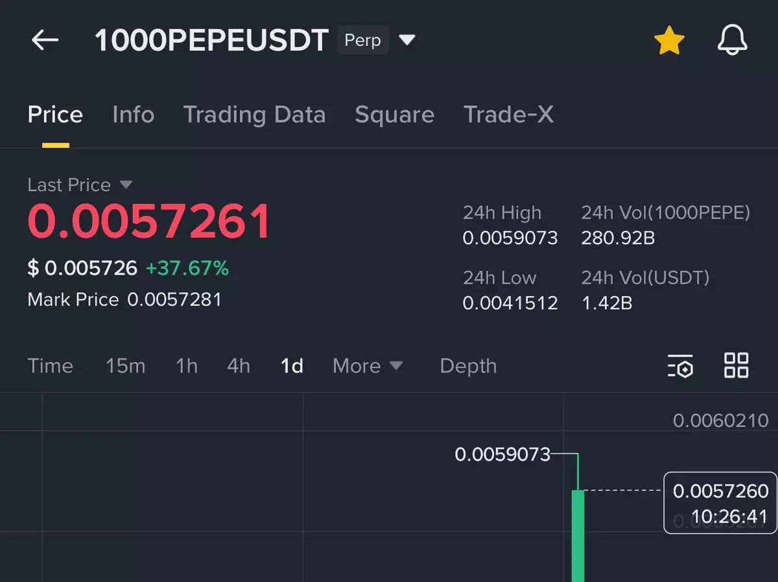Go to the Square tab

click(394, 115)
